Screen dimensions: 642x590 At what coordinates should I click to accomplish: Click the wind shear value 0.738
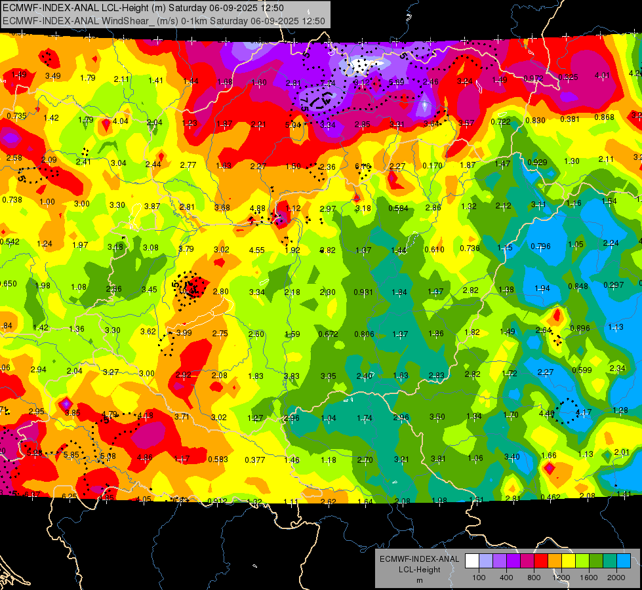[x=12, y=200]
